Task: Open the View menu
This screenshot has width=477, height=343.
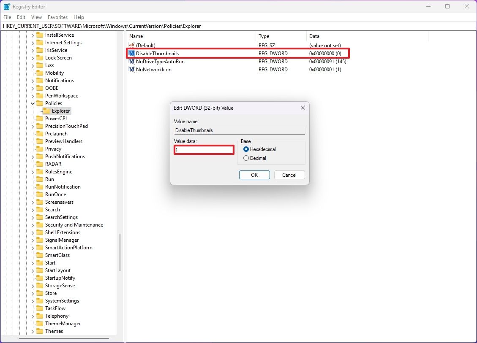Action: (x=36, y=17)
